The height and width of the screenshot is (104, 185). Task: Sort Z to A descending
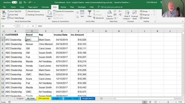[77, 17]
